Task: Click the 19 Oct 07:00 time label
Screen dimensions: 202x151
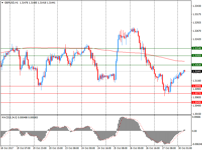Action: tap(23, 148)
